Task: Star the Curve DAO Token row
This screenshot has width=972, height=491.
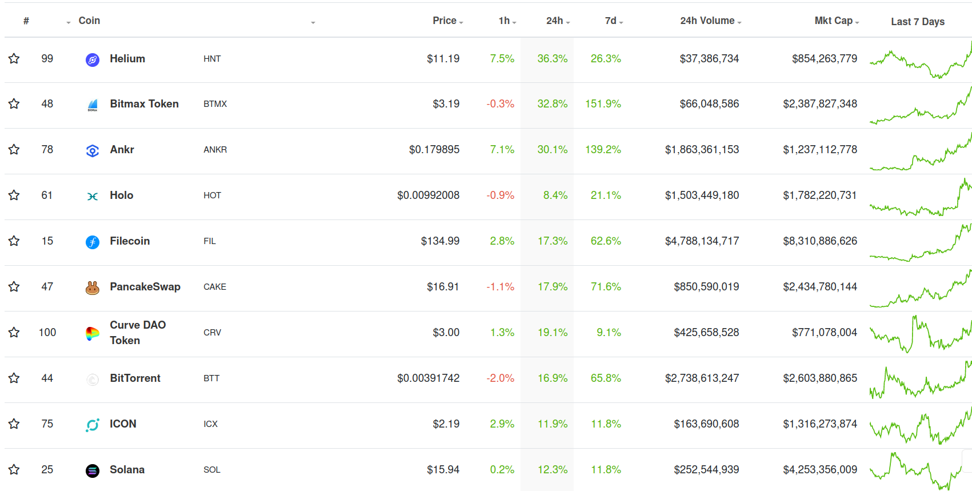Action: 14,332
